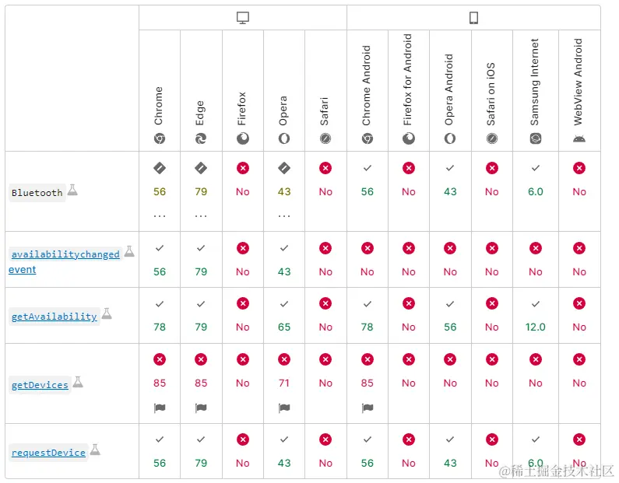Image resolution: width=619 pixels, height=483 pixels.
Task: Open the requestDevice link
Action: [48, 453]
